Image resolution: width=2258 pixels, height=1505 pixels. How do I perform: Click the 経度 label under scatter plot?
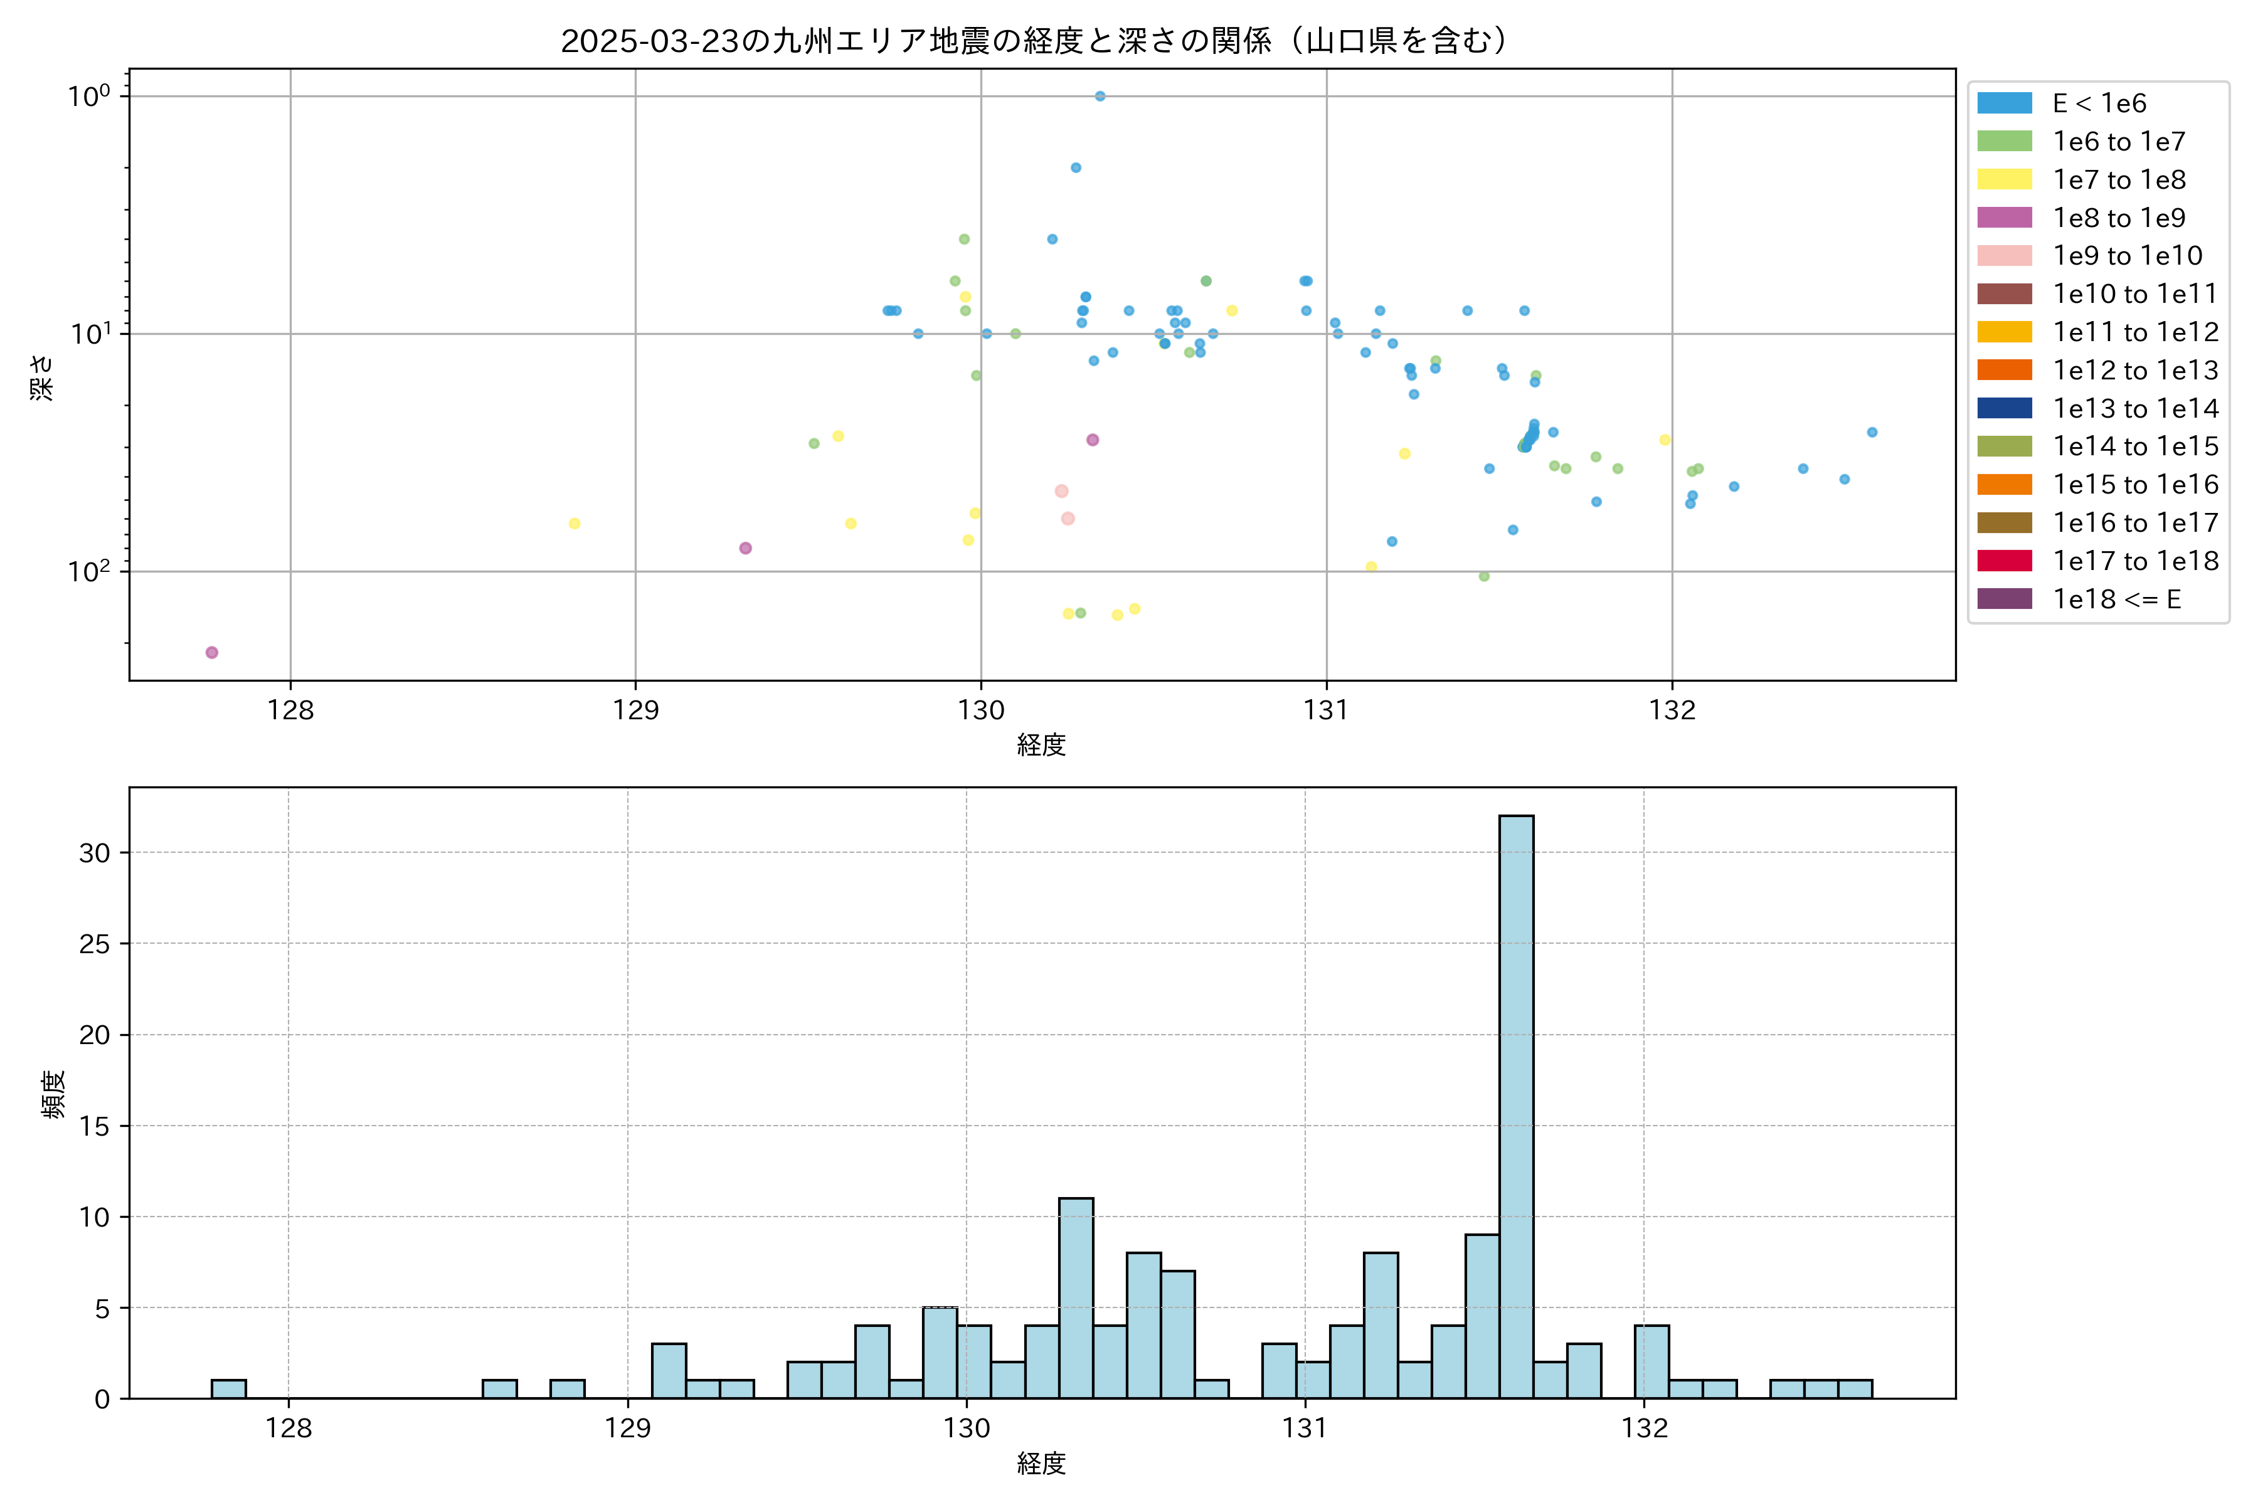pos(1042,745)
